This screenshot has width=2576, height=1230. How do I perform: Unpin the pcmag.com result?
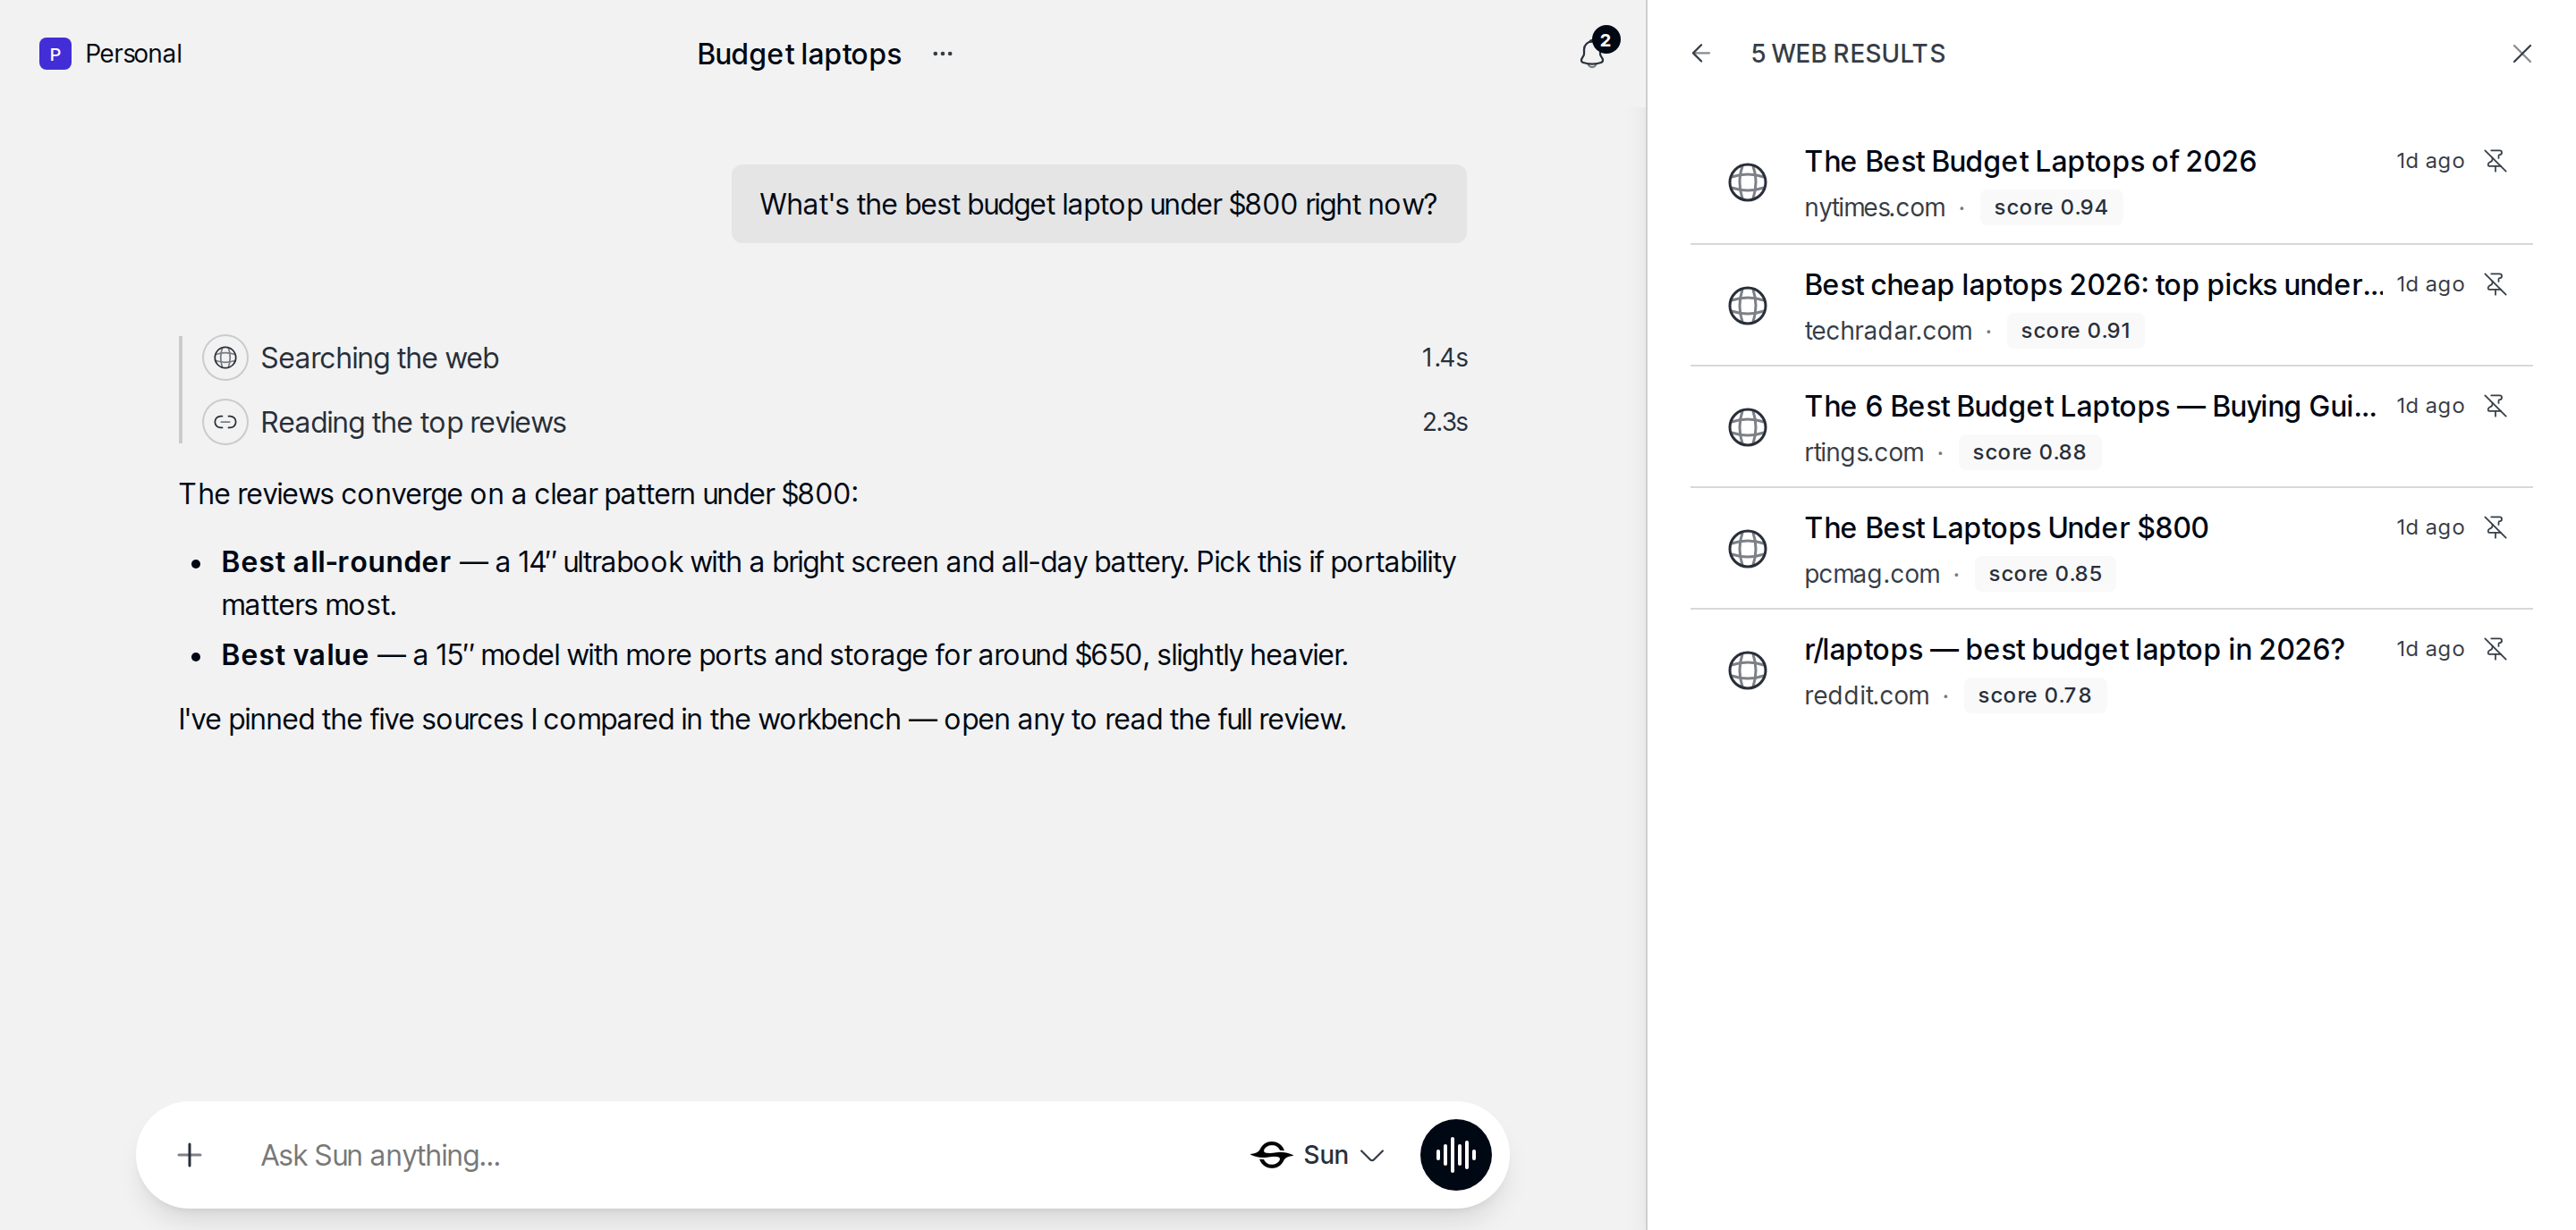point(2495,527)
